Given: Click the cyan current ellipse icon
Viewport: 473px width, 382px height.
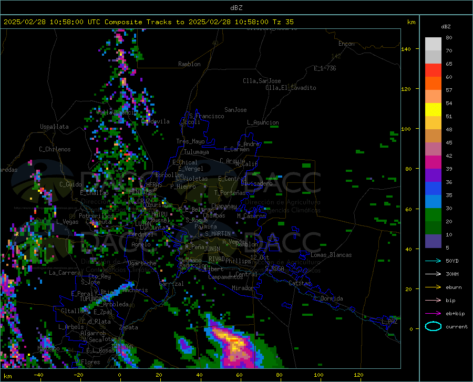Looking at the screenshot, I should coord(433,326).
